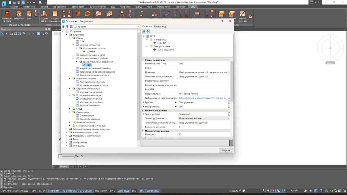
Task: Select the 1: RS-485 interface node
Action: pos(162,43)
